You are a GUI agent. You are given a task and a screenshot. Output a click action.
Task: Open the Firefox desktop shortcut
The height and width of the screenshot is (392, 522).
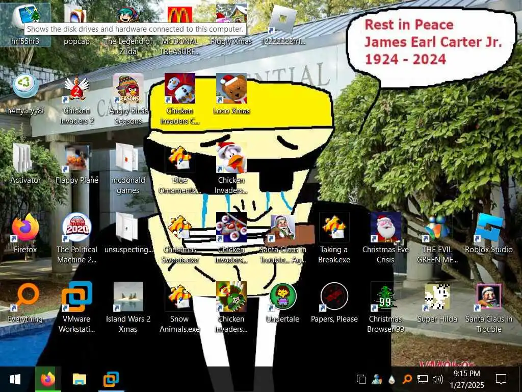[25, 233]
